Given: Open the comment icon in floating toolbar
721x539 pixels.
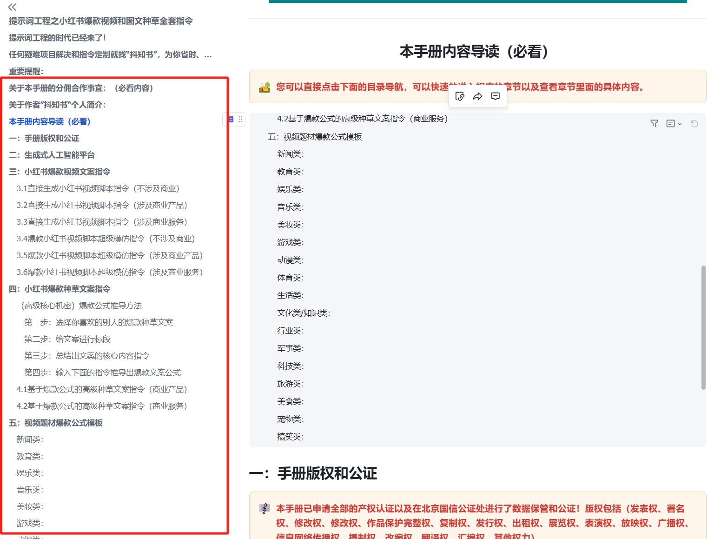Looking at the screenshot, I should coord(496,96).
